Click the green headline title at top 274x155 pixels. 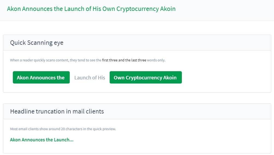pos(91,9)
